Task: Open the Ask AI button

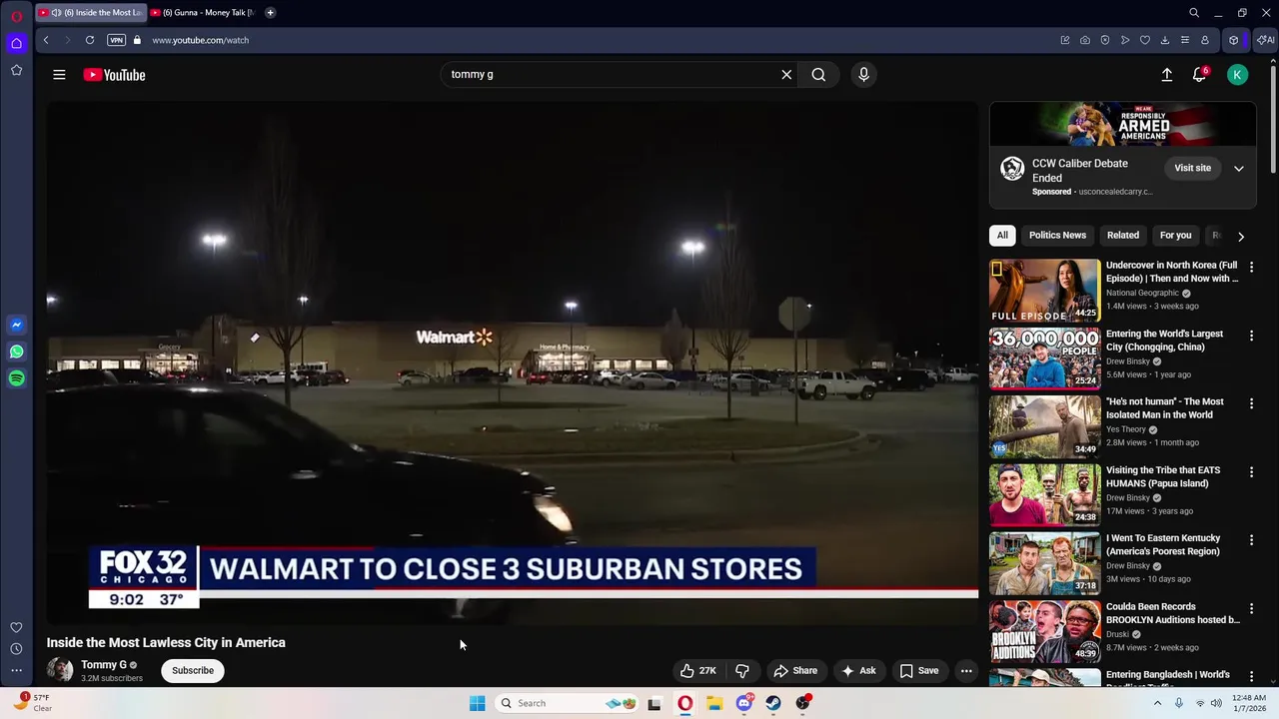Action: [858, 671]
